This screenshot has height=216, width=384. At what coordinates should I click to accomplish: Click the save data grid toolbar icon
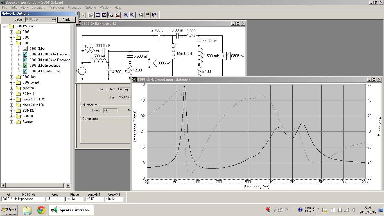111,15
